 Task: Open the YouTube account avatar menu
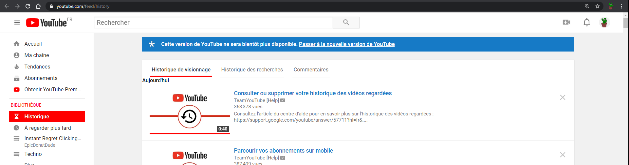[604, 22]
